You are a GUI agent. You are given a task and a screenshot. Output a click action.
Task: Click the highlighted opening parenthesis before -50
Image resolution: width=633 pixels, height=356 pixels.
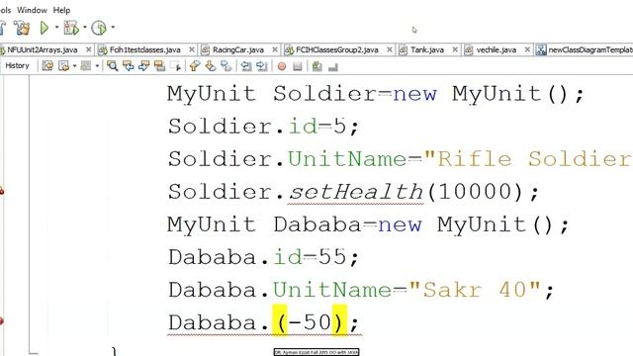coord(280,320)
